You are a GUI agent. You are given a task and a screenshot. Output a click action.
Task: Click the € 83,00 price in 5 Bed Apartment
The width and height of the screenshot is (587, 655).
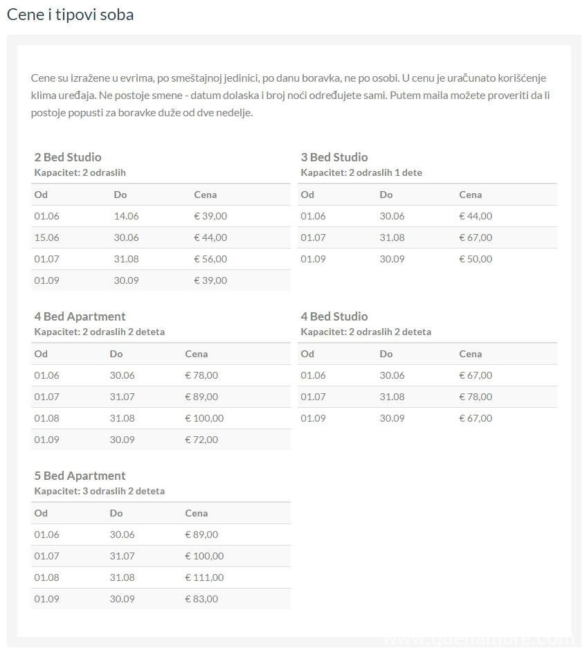[x=201, y=599]
